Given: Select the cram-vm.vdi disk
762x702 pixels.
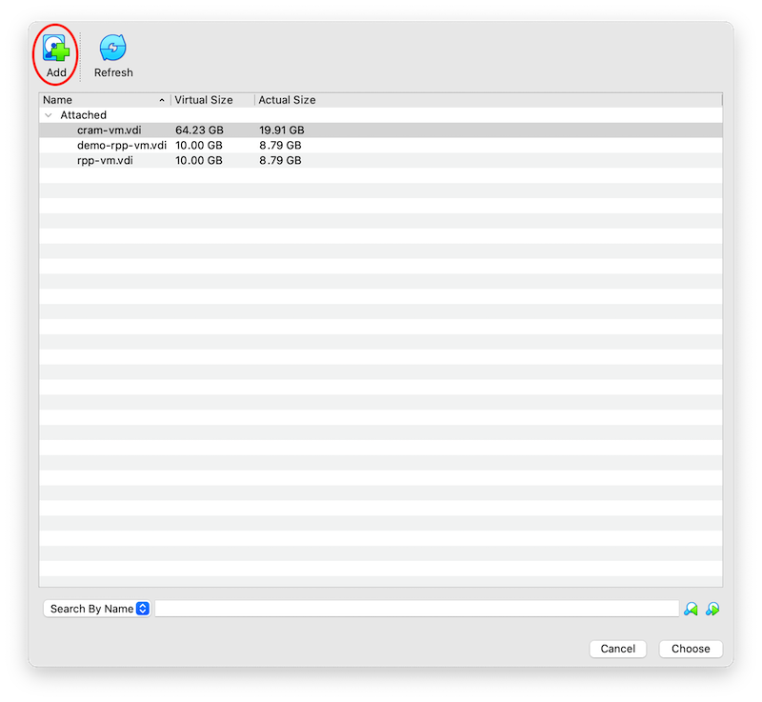Looking at the screenshot, I should click(110, 130).
